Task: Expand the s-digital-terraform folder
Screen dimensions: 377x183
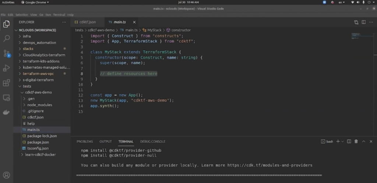Action: (x=42, y=80)
